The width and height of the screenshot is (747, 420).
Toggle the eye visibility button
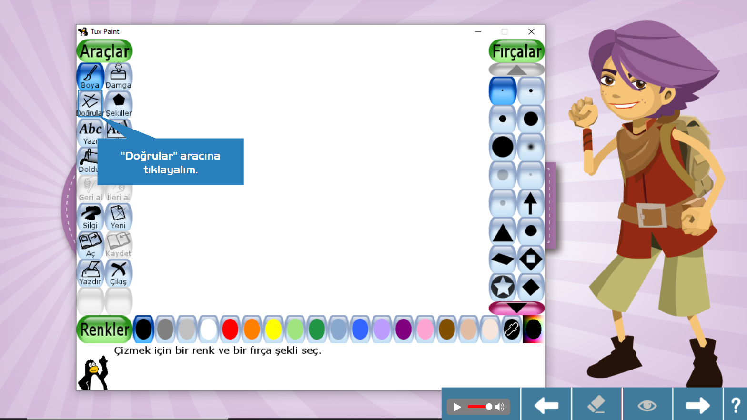647,404
